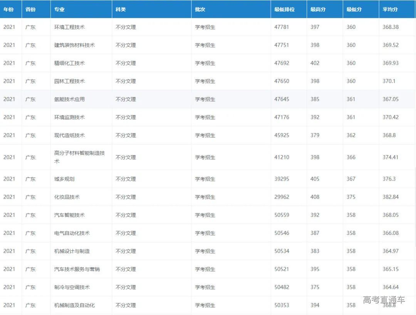Click the 环境工程技术 major cell

pyautogui.click(x=69, y=27)
